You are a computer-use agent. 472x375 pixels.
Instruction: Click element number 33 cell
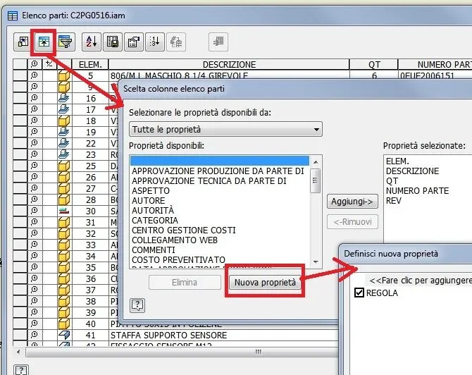tap(90, 245)
